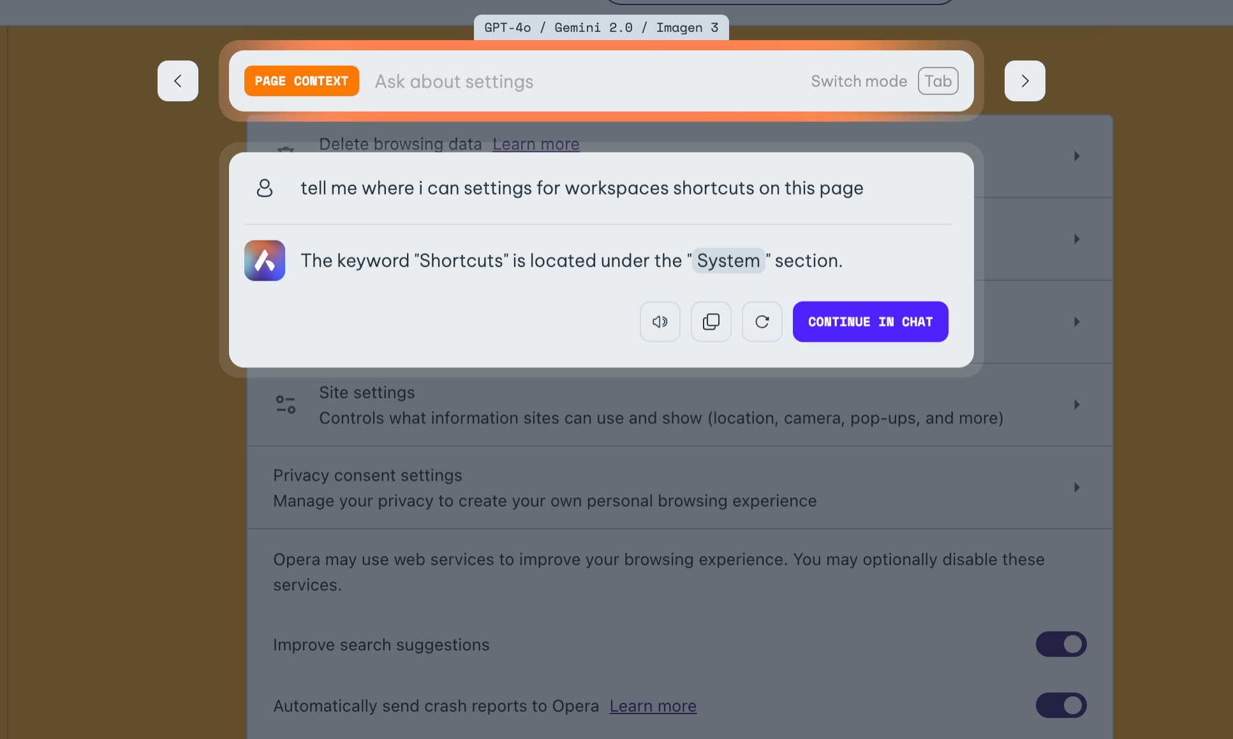Click the user avatar icon
Viewport: 1233px width, 739px height.
click(264, 188)
